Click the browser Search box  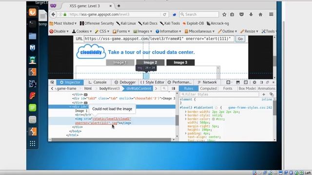pyautogui.click(x=199, y=14)
